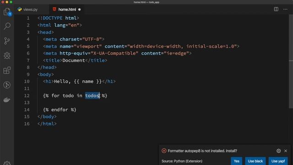The height and width of the screenshot is (165, 293).
Task: Click the 'width=device-width, initial-scale=1.0' value
Action: (x=182, y=46)
